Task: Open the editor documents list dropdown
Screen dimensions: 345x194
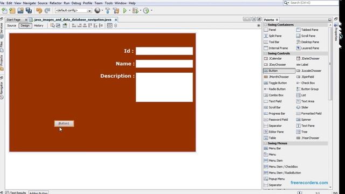Action: [254, 19]
